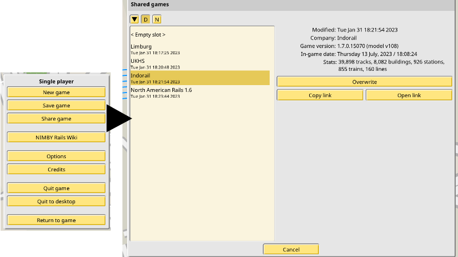458x257 pixels.
Task: Toggle the D sort-by-date button
Action: [145, 19]
